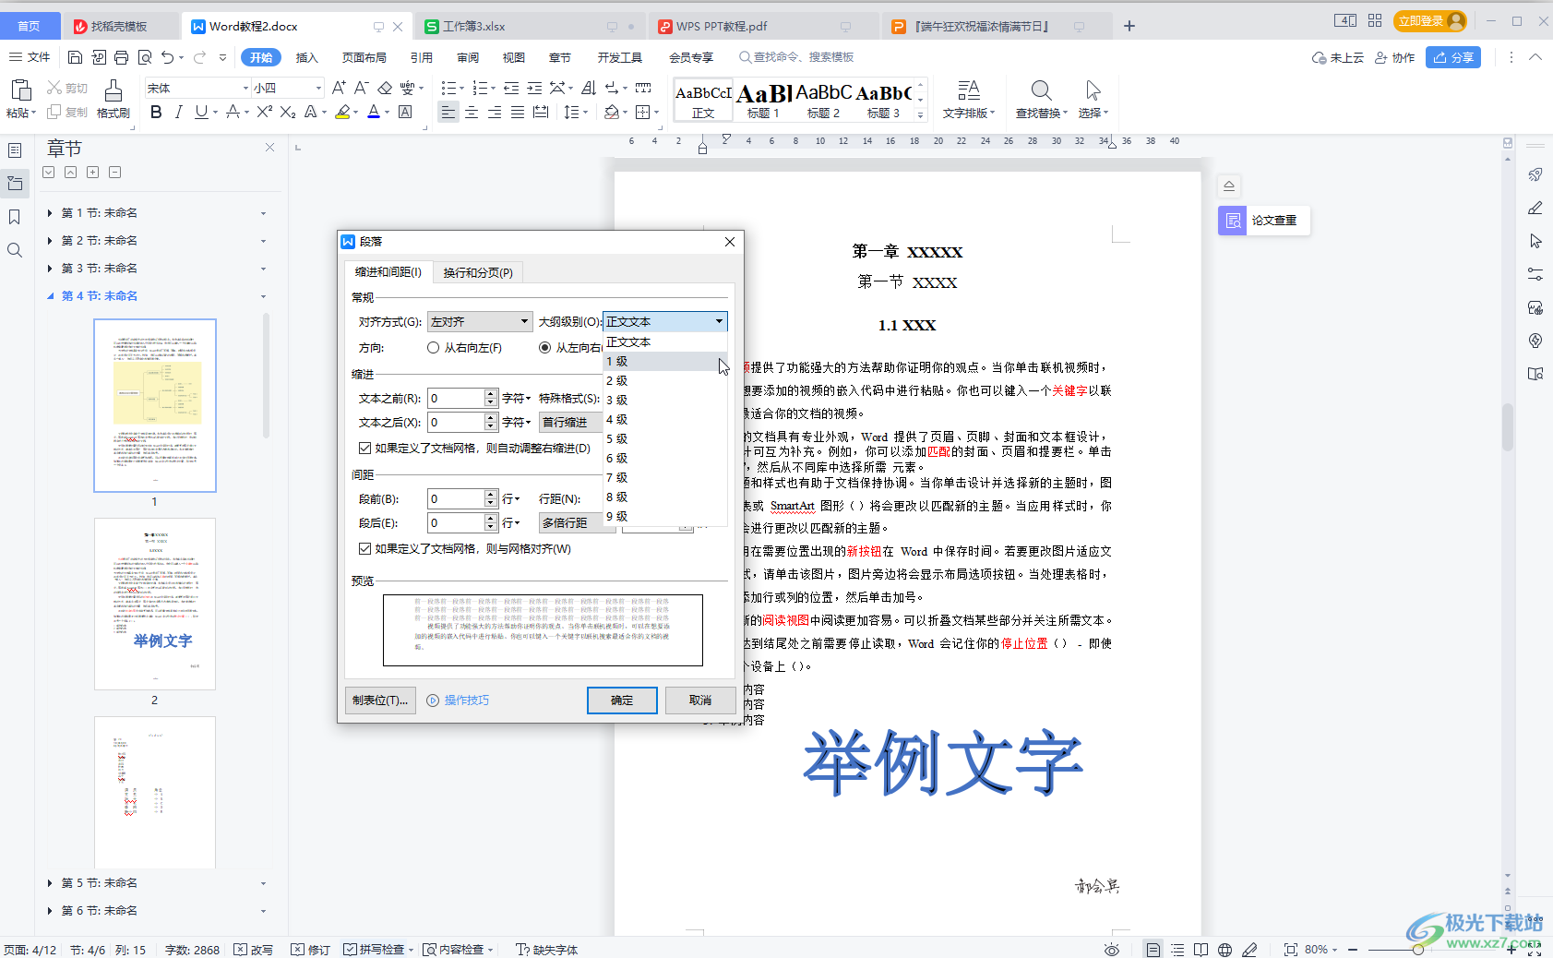The image size is (1553, 958).
Task: Click 确定 button in paragraph dialog
Action: (622, 701)
